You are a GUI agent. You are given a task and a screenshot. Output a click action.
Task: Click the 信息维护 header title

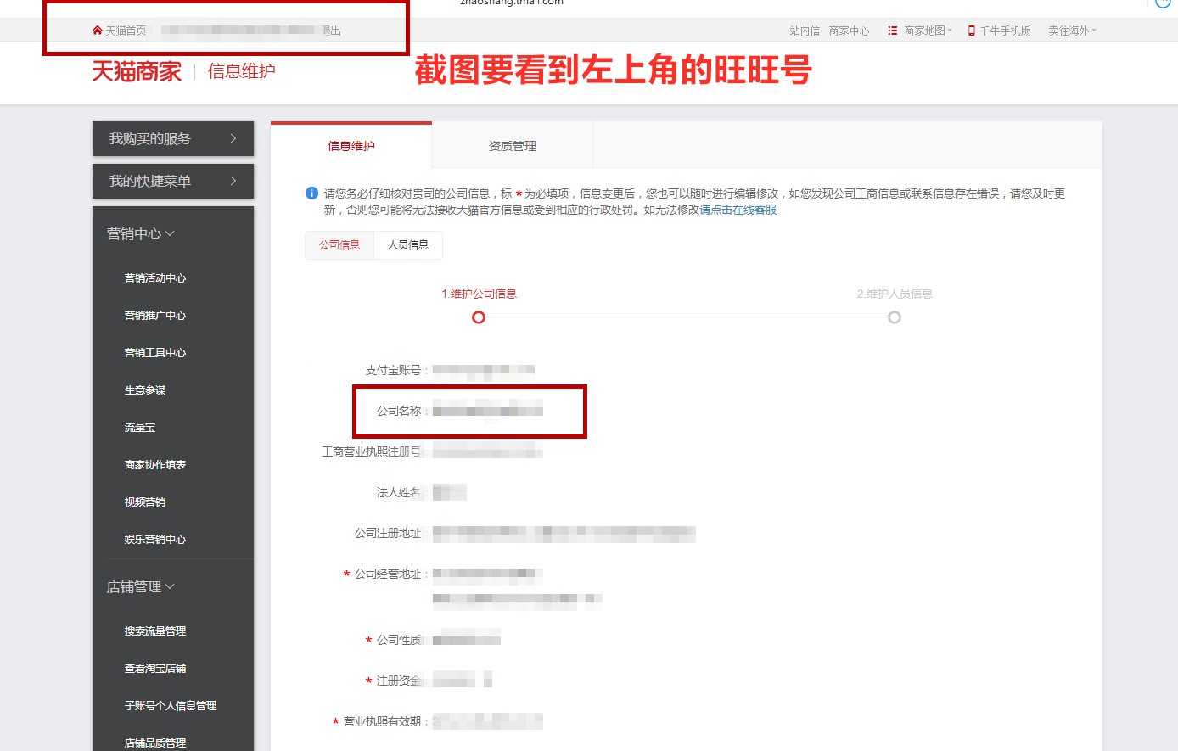(242, 71)
